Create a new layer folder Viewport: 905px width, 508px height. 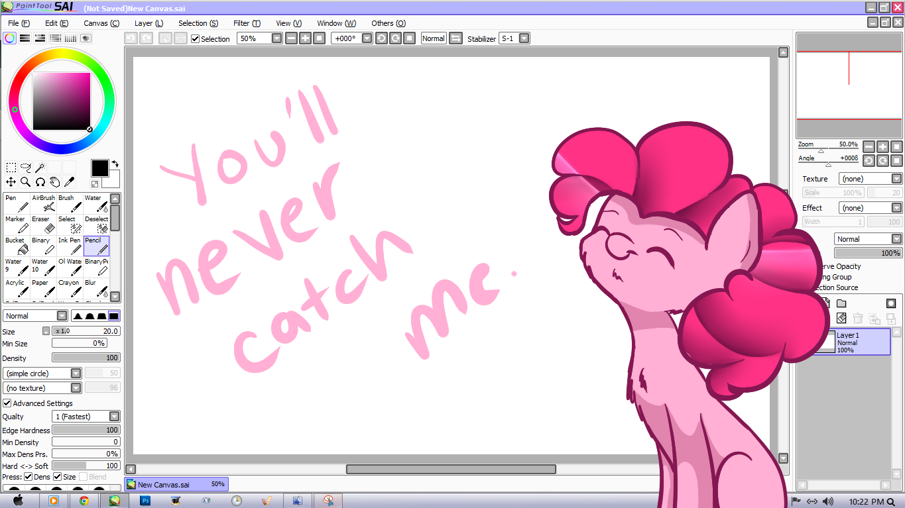(x=841, y=303)
